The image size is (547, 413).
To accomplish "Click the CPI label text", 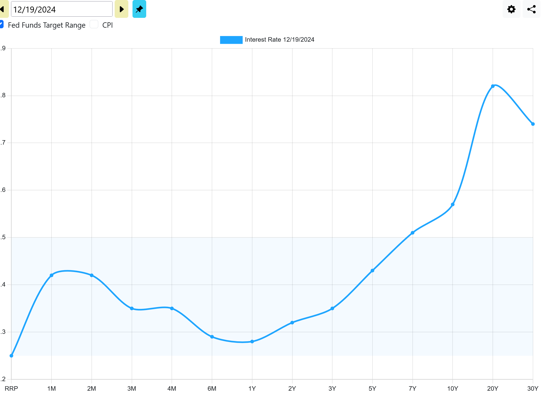I will 107,25.
